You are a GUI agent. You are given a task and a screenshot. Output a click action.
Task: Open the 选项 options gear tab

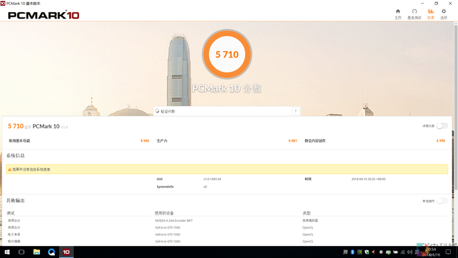tap(444, 14)
